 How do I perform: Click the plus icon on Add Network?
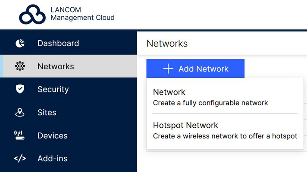168,69
